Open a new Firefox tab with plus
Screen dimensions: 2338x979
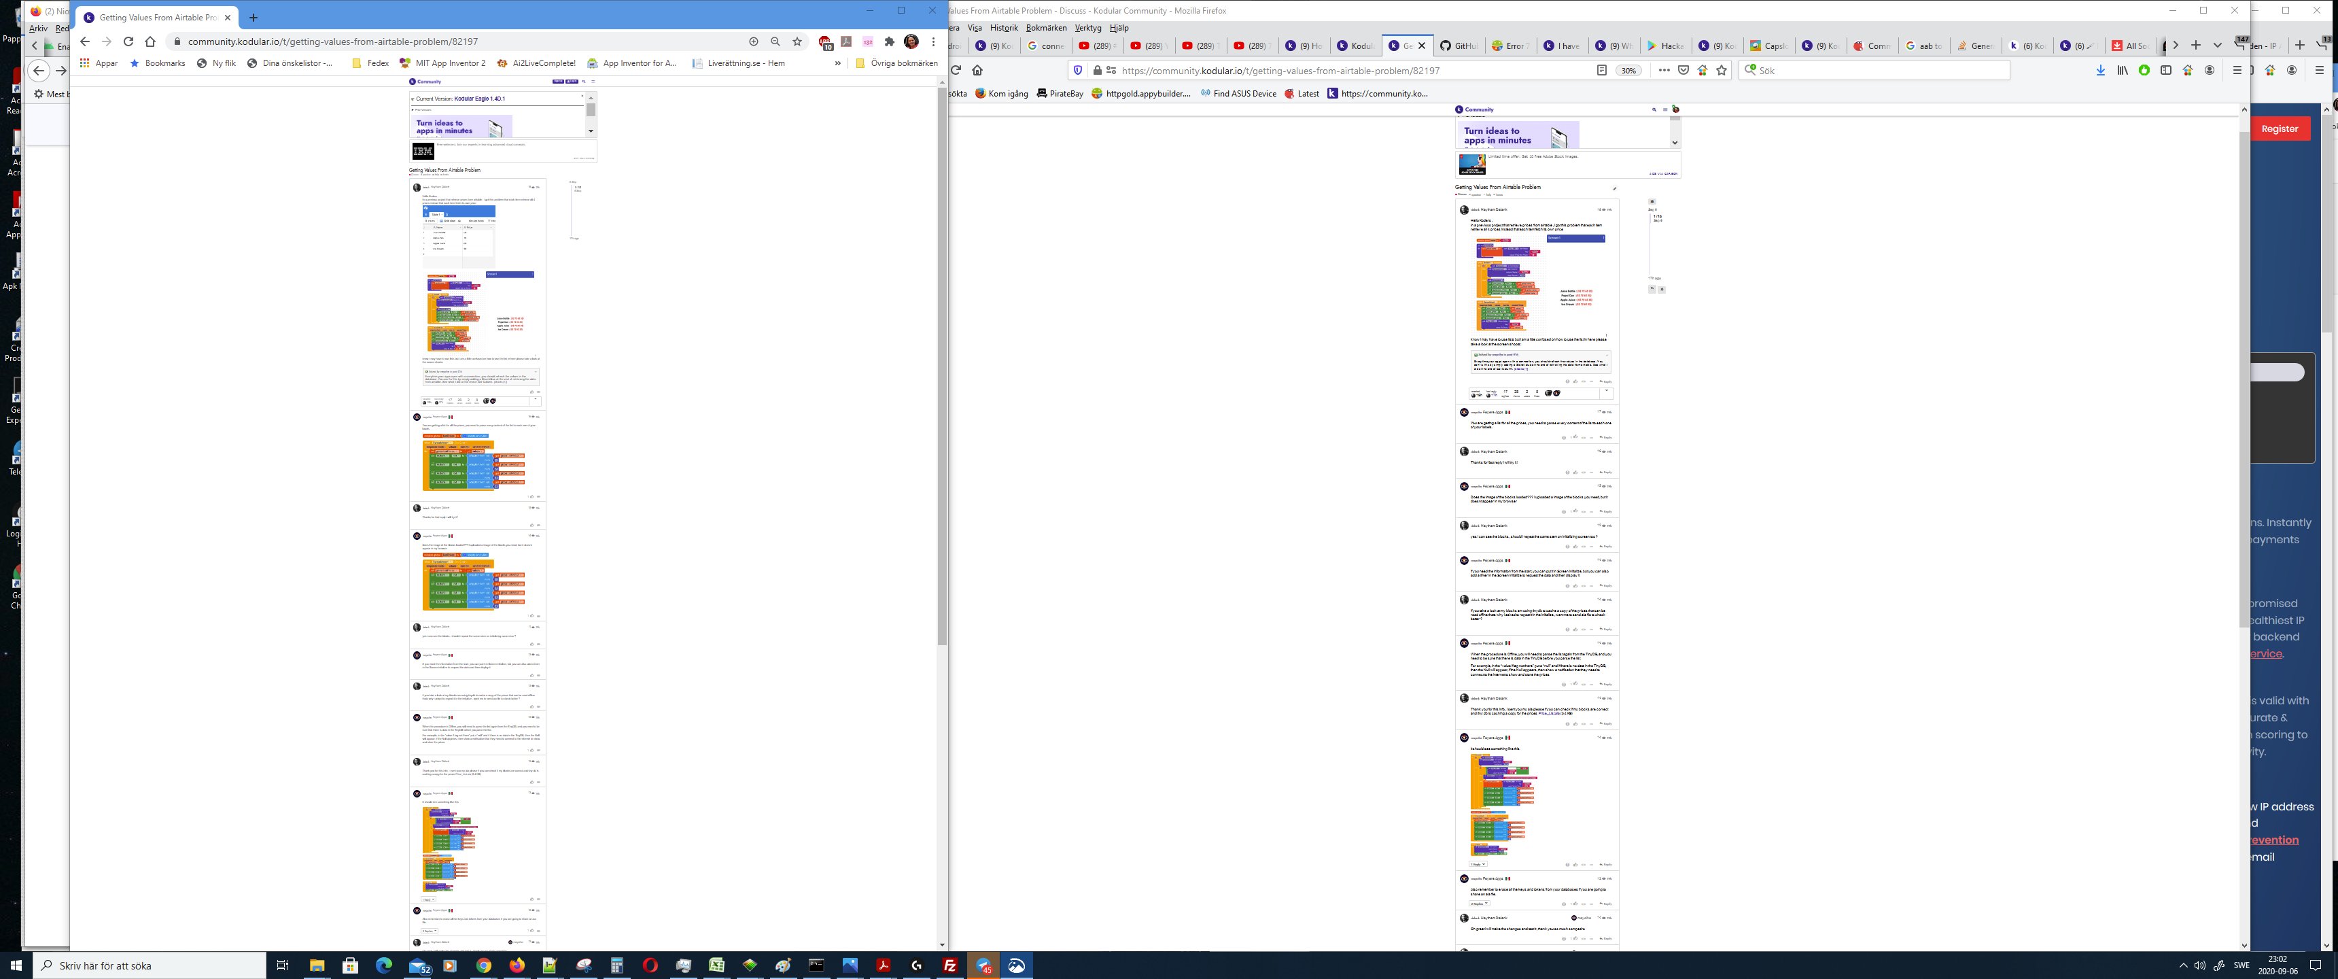(2195, 46)
